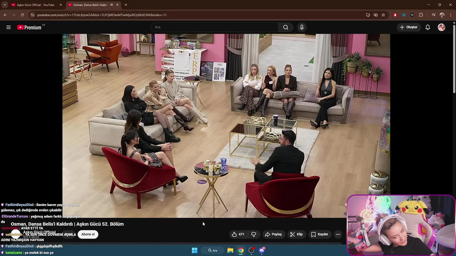This screenshot has width=456, height=256.
Task: Like the video with 471 likes
Action: 238,234
